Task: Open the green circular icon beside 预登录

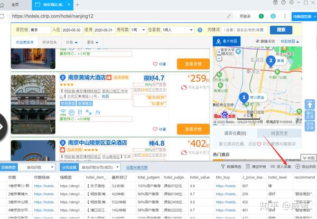Action: (x=261, y=16)
